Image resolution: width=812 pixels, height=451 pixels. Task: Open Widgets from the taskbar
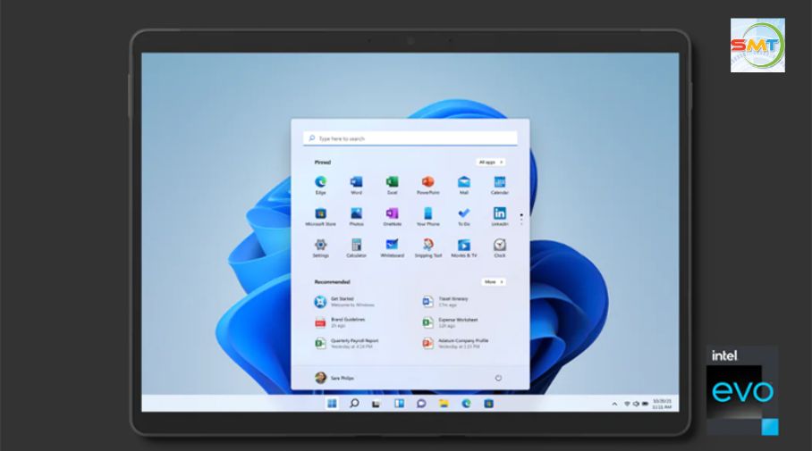pos(399,404)
